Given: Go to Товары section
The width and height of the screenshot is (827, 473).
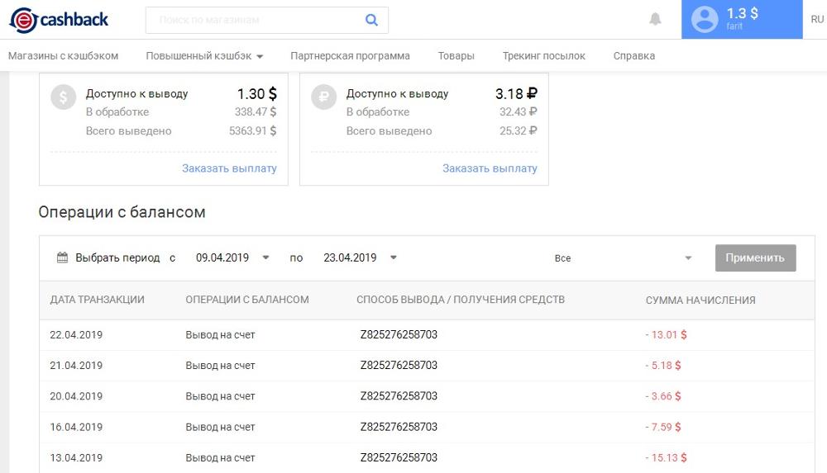Looking at the screenshot, I should pyautogui.click(x=457, y=56).
